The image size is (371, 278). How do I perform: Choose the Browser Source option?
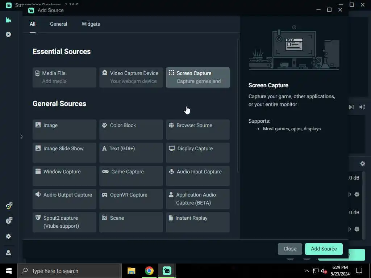click(x=198, y=129)
